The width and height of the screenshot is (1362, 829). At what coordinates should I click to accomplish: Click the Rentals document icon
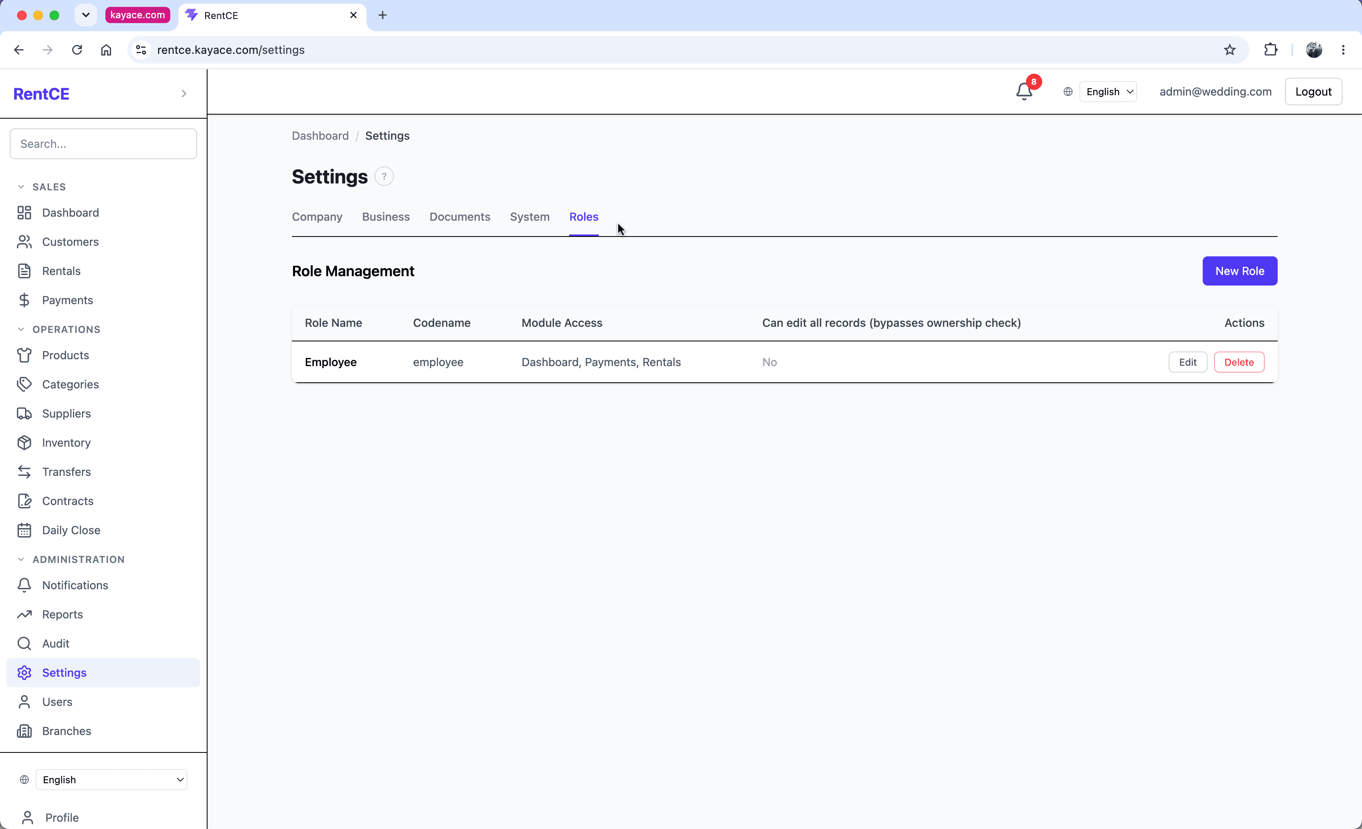pos(24,271)
